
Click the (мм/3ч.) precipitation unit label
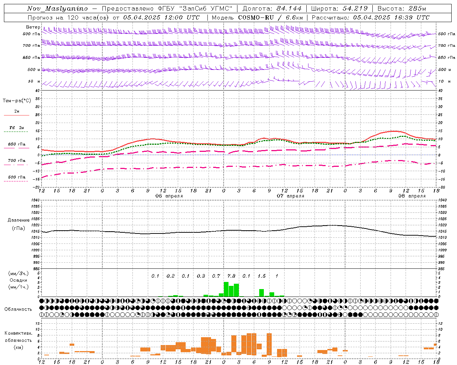[x=19, y=273]
